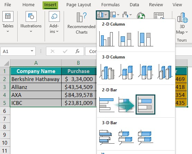Select the Berkshire Hathaway cell

point(36,79)
